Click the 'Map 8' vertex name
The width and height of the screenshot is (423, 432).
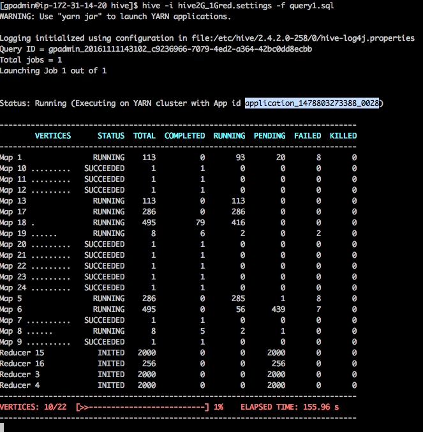[x=11, y=331]
